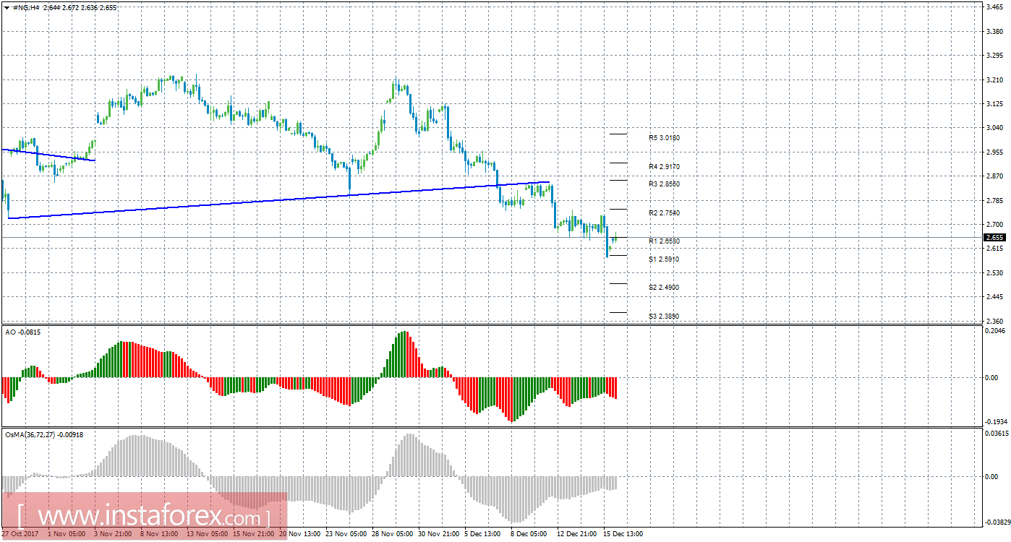Screen dimensions: 1011x542
Task: Select the S1 2.5910 pivot label
Action: [664, 259]
